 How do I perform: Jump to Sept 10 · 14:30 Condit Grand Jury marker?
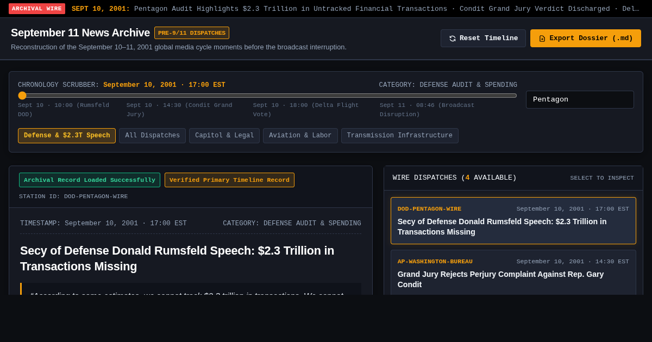179,110
